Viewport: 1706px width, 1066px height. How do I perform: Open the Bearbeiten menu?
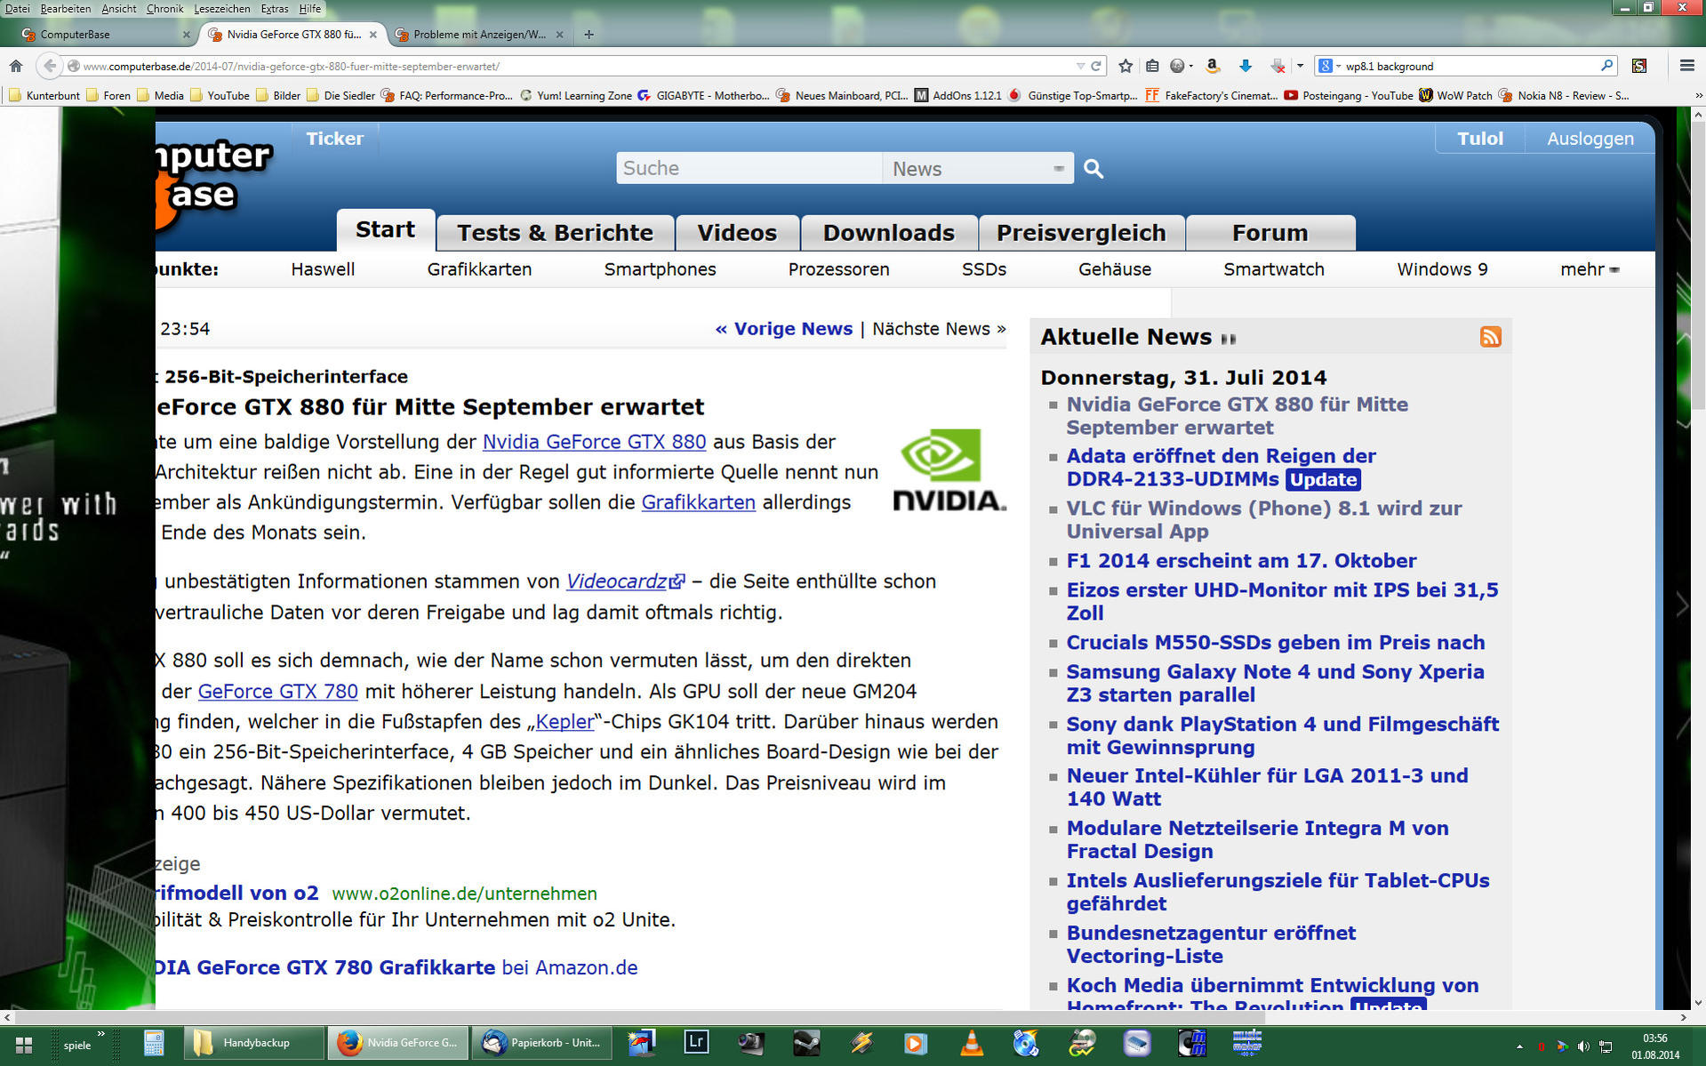(x=65, y=8)
